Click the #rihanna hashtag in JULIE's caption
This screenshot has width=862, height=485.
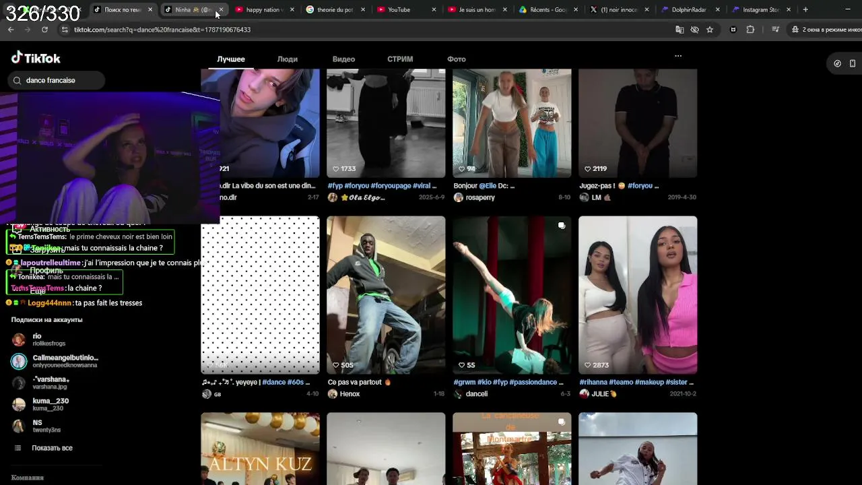coord(595,383)
